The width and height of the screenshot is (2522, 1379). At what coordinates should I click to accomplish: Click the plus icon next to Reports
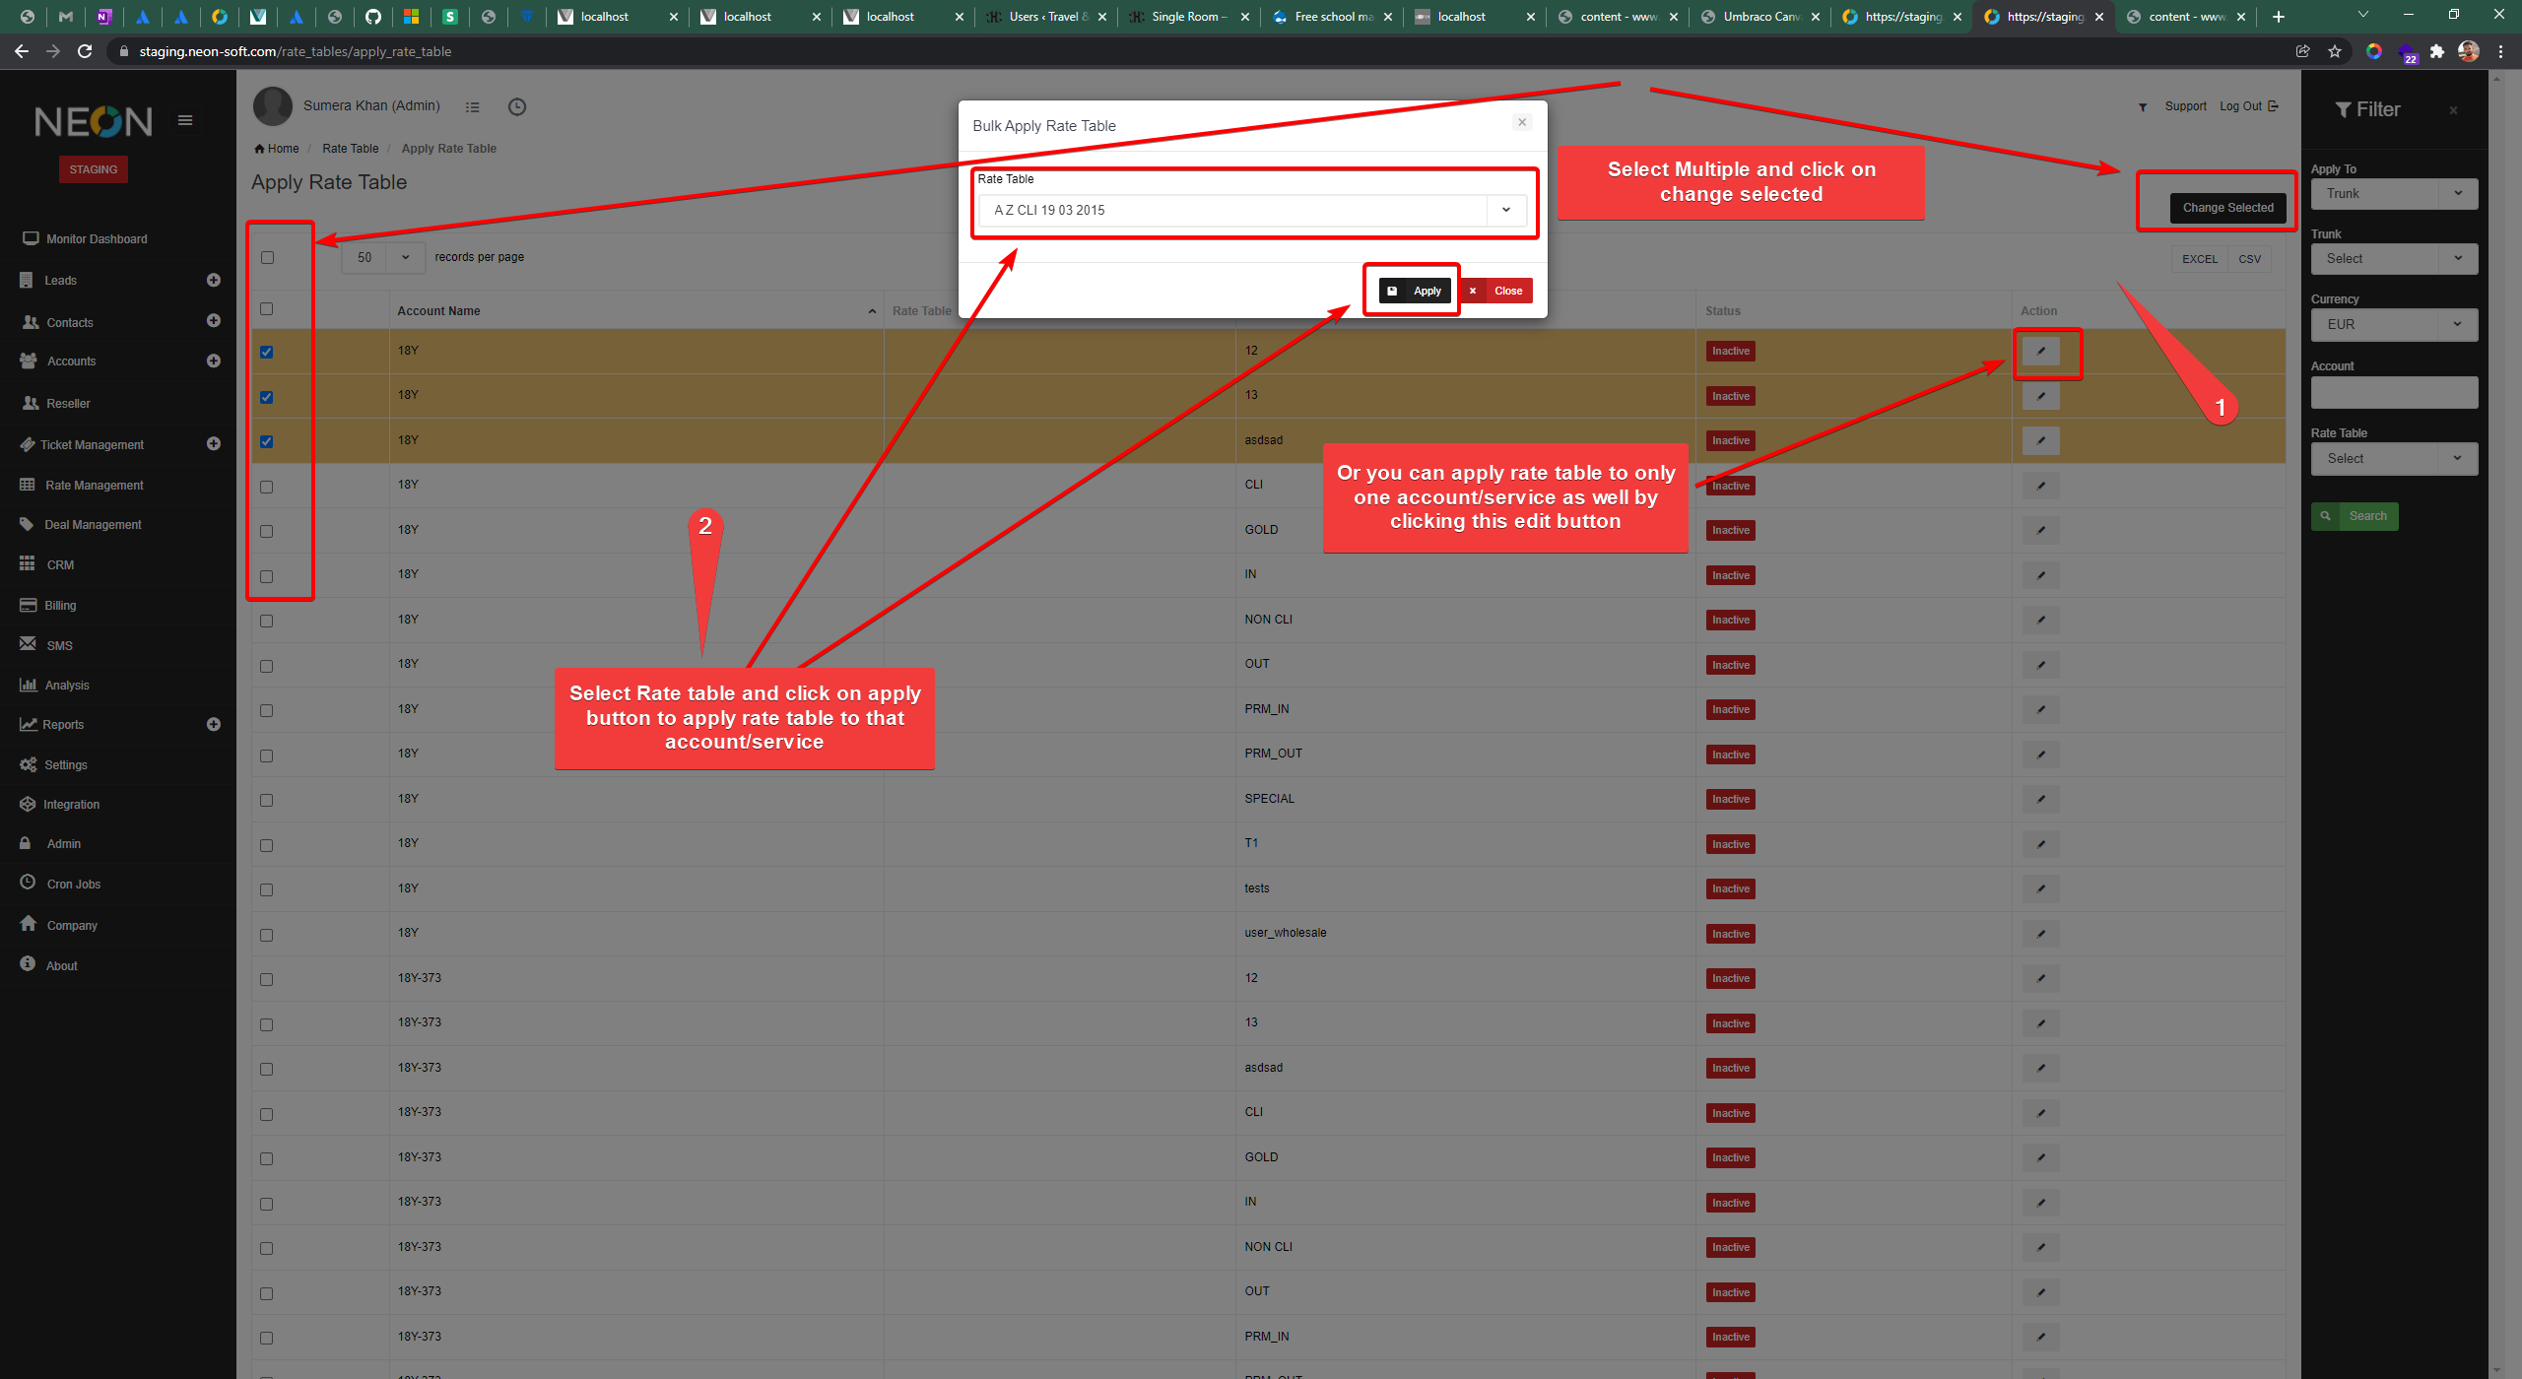pos(214,724)
